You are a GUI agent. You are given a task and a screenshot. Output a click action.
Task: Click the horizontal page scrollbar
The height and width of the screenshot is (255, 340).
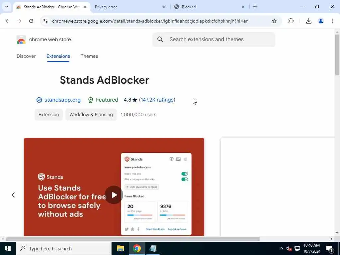coord(133,239)
